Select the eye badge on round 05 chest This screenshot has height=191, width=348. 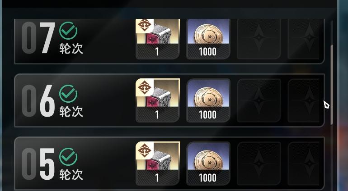point(145,150)
